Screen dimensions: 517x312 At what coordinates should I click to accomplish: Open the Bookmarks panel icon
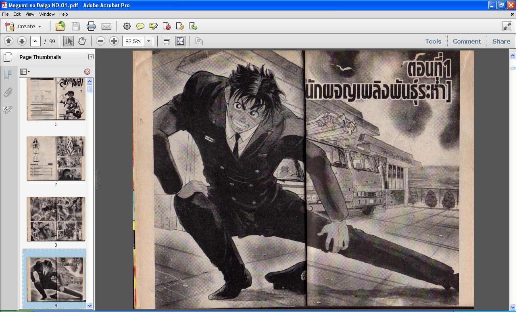pyautogui.click(x=7, y=74)
